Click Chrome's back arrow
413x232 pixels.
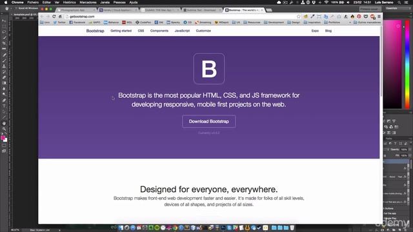coord(42,16)
